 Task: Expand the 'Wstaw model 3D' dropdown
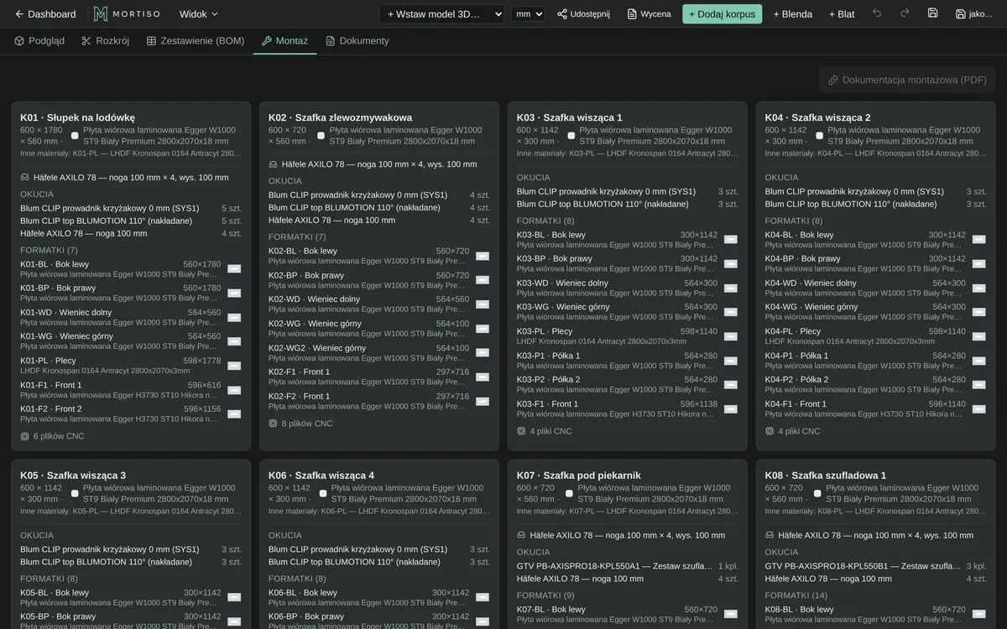tap(441, 13)
